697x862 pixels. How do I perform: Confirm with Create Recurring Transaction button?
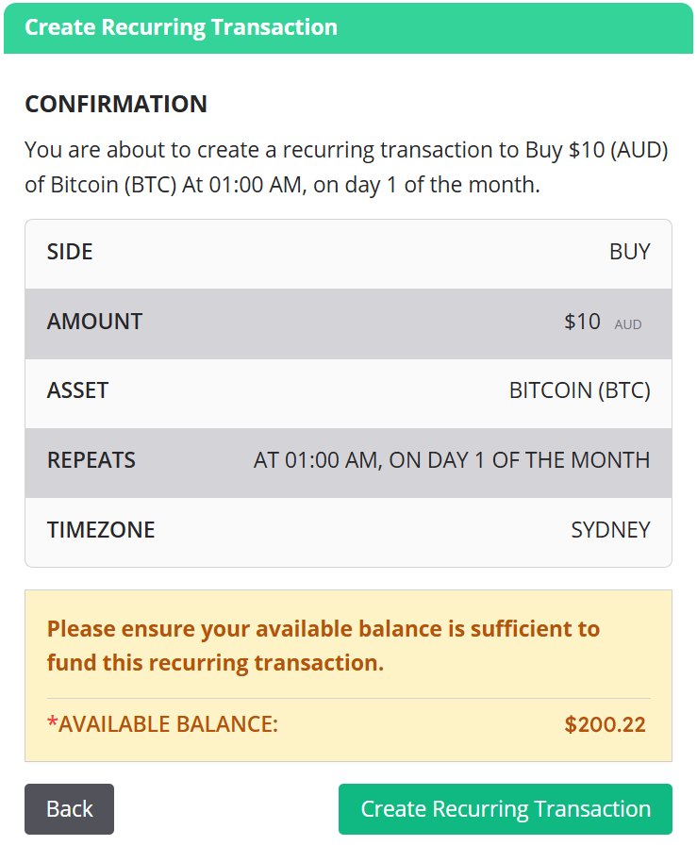click(506, 809)
